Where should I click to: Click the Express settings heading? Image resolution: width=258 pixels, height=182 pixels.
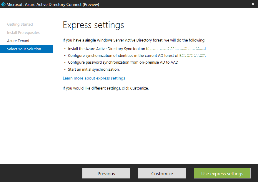coord(93,25)
